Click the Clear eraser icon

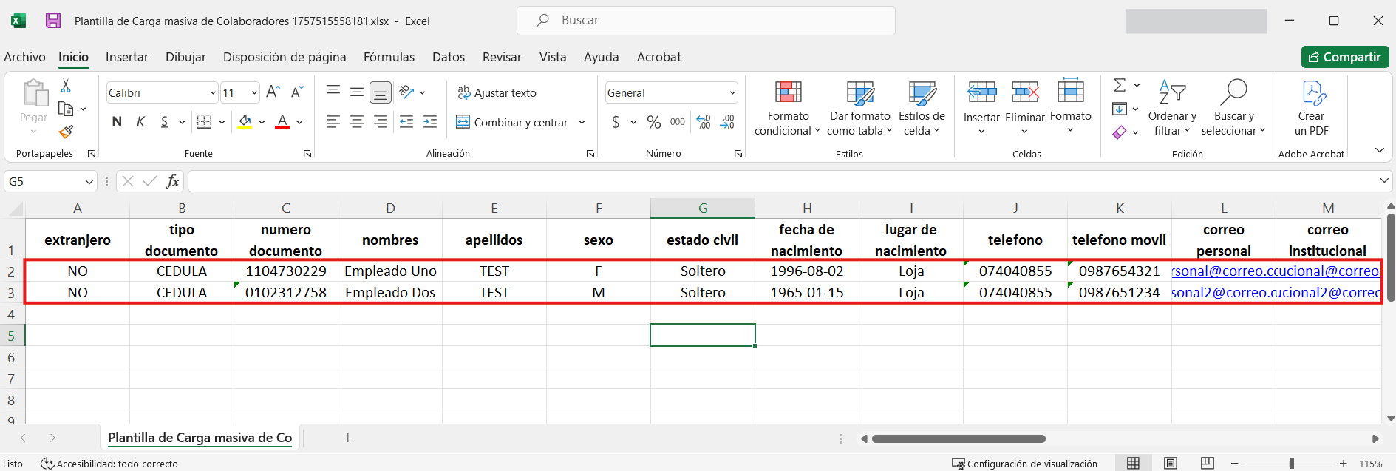click(x=1120, y=132)
